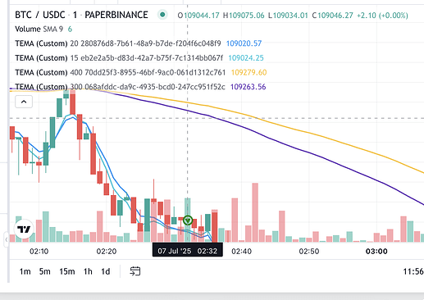The height and width of the screenshot is (300, 424).
Task: Click the tall red volume bar near 02:40
Action: click(x=255, y=212)
